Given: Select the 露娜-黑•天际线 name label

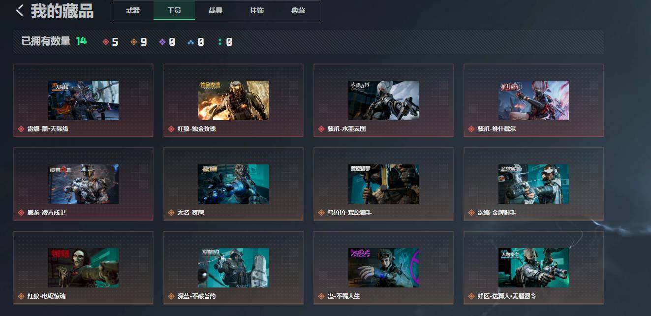Looking at the screenshot, I should click(x=48, y=129).
